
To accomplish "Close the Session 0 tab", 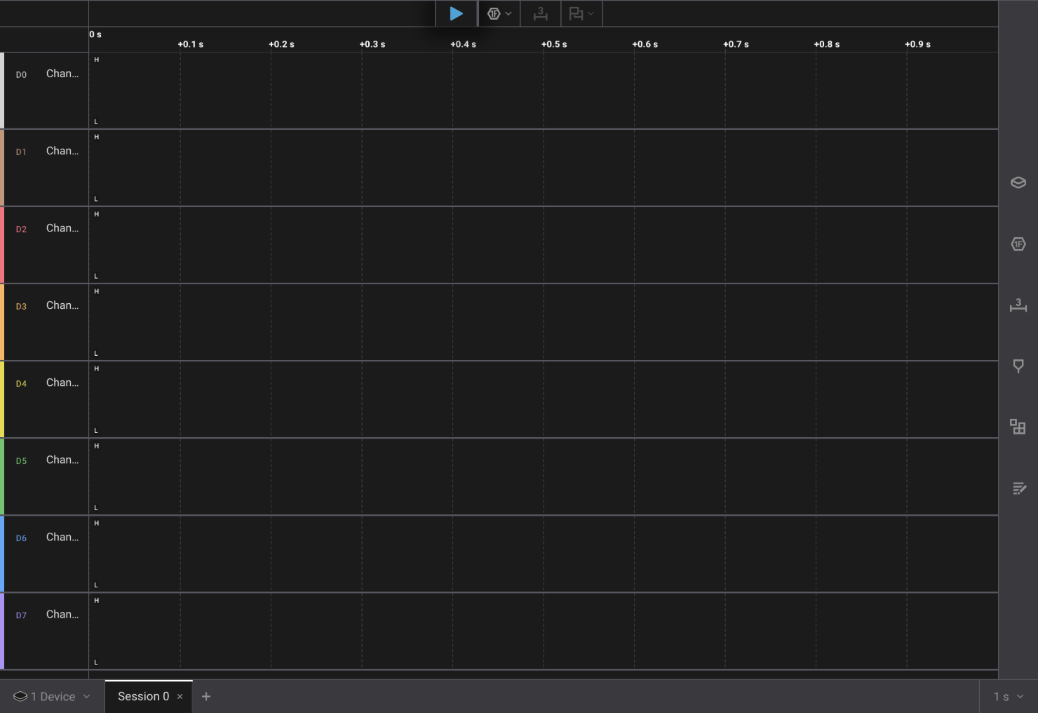I will point(180,697).
